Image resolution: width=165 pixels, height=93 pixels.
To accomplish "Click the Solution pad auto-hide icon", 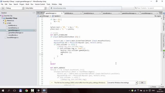I will 33,13.
